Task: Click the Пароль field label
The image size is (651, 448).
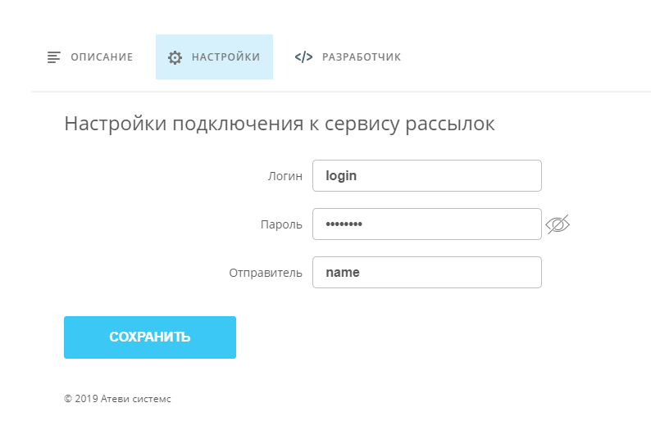Action: (281, 224)
